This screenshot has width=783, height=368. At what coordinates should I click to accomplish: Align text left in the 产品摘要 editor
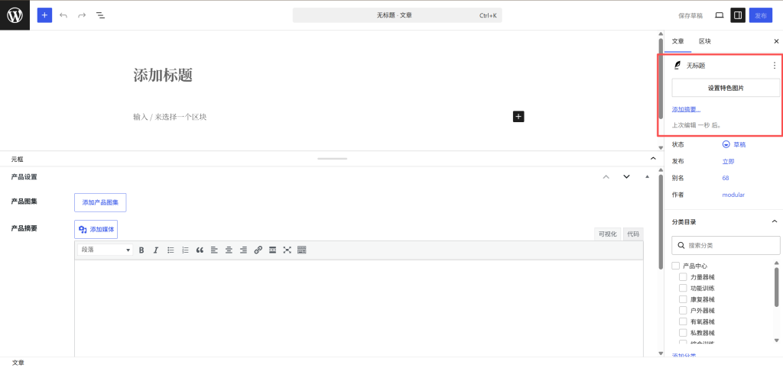click(214, 250)
